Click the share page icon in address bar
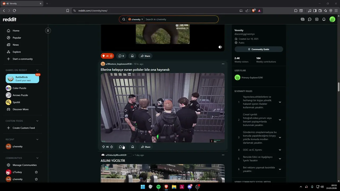Viewport: 340px width, 191px height. (x=247, y=11)
